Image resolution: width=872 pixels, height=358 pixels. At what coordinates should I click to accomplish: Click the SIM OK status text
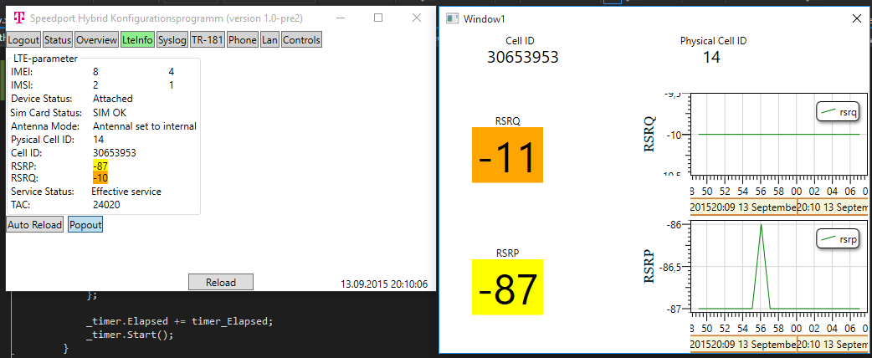pyautogui.click(x=110, y=112)
